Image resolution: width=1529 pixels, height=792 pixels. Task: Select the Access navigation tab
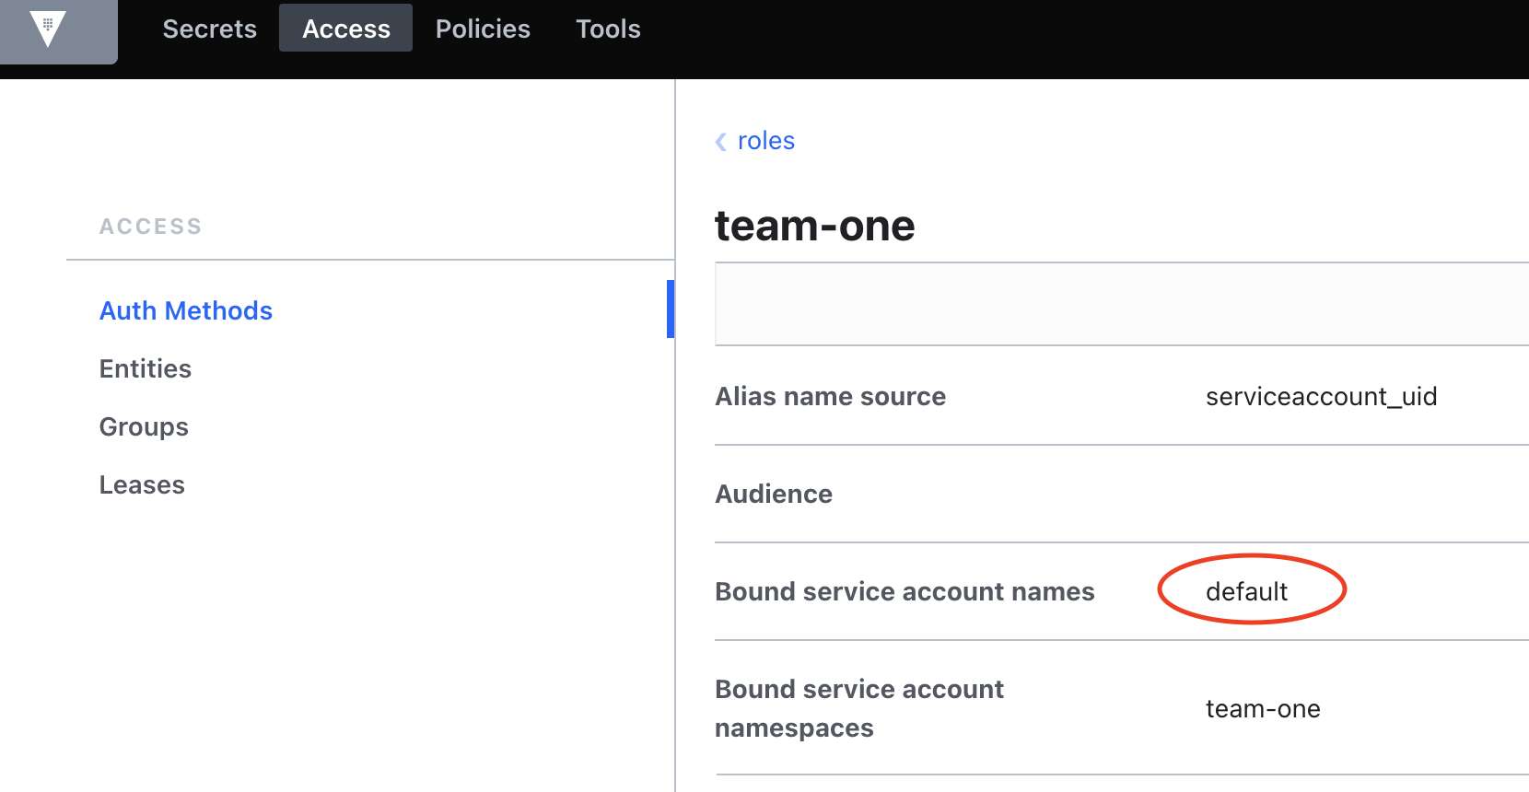click(346, 29)
